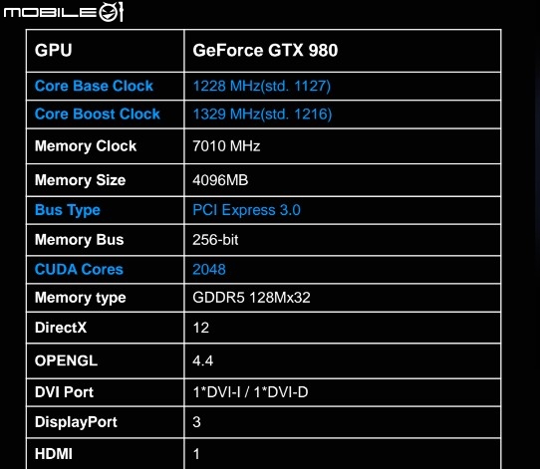Click the 7010 MHz value cell
Viewport: 540px width, 469px height.
click(x=343, y=146)
